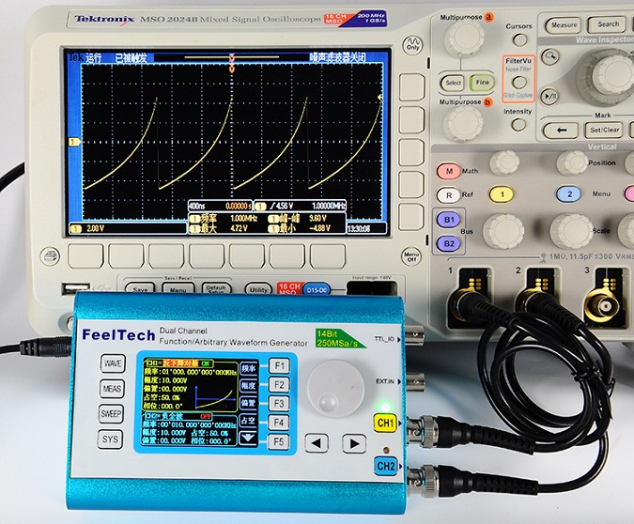Click the 1.00000MHz trigger frequency readout

pos(329,206)
